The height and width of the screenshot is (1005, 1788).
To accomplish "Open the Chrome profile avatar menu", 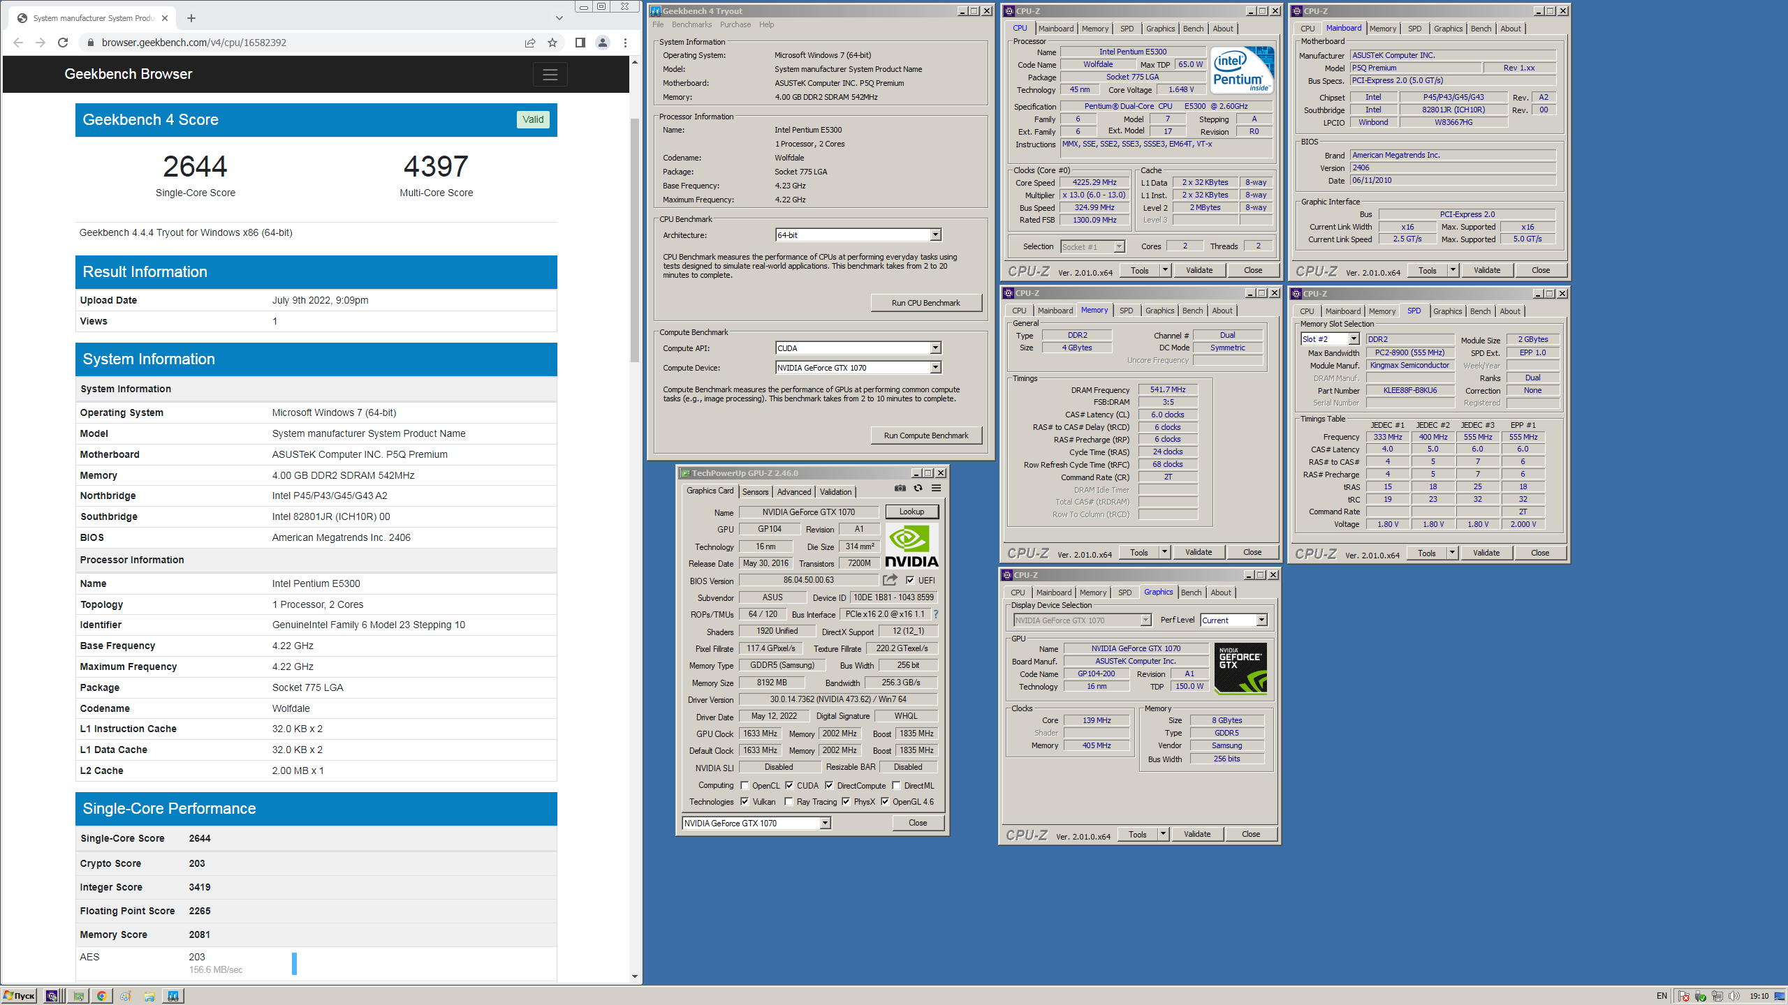I will point(602,43).
